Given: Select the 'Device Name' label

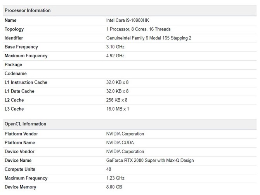Looking at the screenshot, I should [18, 161].
